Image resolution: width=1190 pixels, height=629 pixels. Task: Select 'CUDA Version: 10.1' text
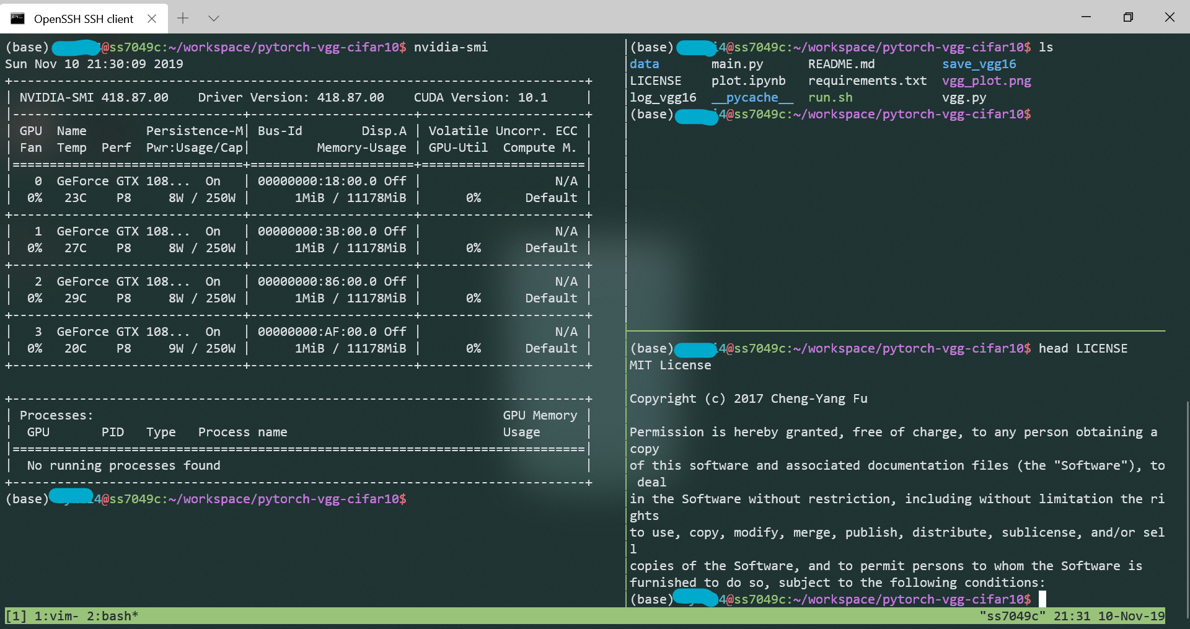coord(480,97)
